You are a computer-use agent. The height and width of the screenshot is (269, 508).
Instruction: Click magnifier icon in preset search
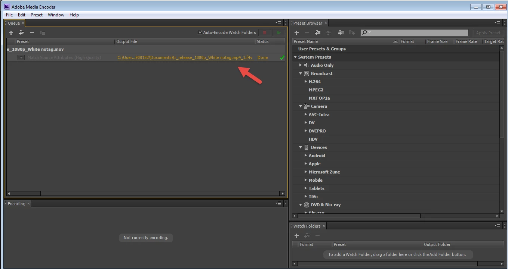pos(365,32)
